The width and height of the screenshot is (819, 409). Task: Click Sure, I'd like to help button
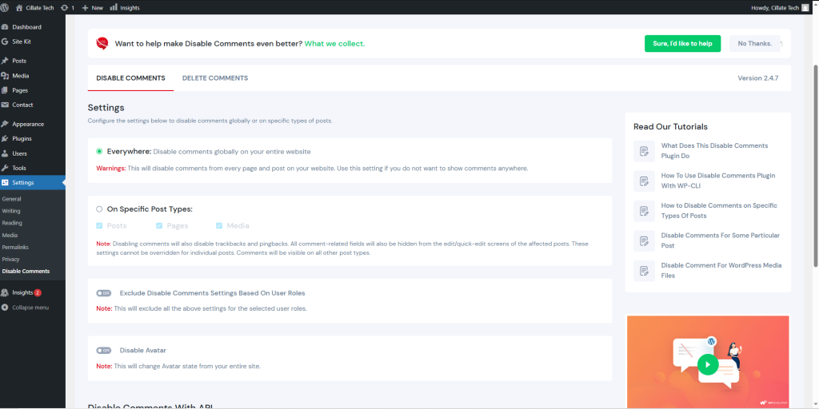click(x=682, y=43)
